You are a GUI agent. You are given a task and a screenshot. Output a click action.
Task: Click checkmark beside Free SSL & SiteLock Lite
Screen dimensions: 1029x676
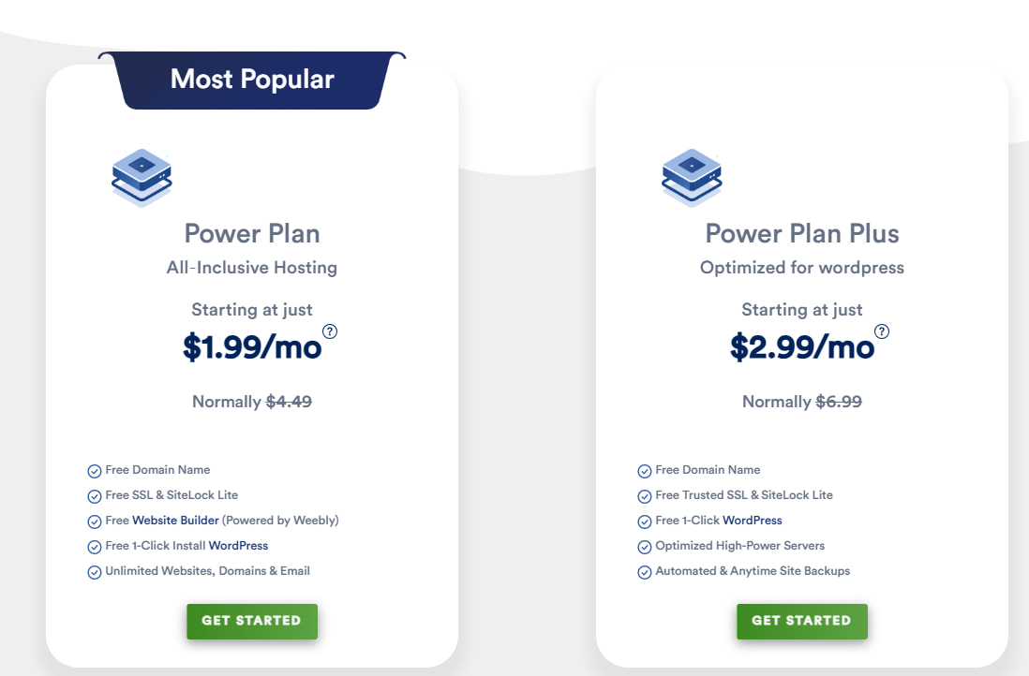click(94, 496)
